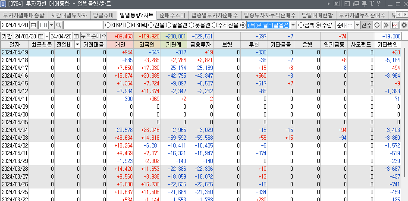Click the magnifier search icon

pos(59,25)
